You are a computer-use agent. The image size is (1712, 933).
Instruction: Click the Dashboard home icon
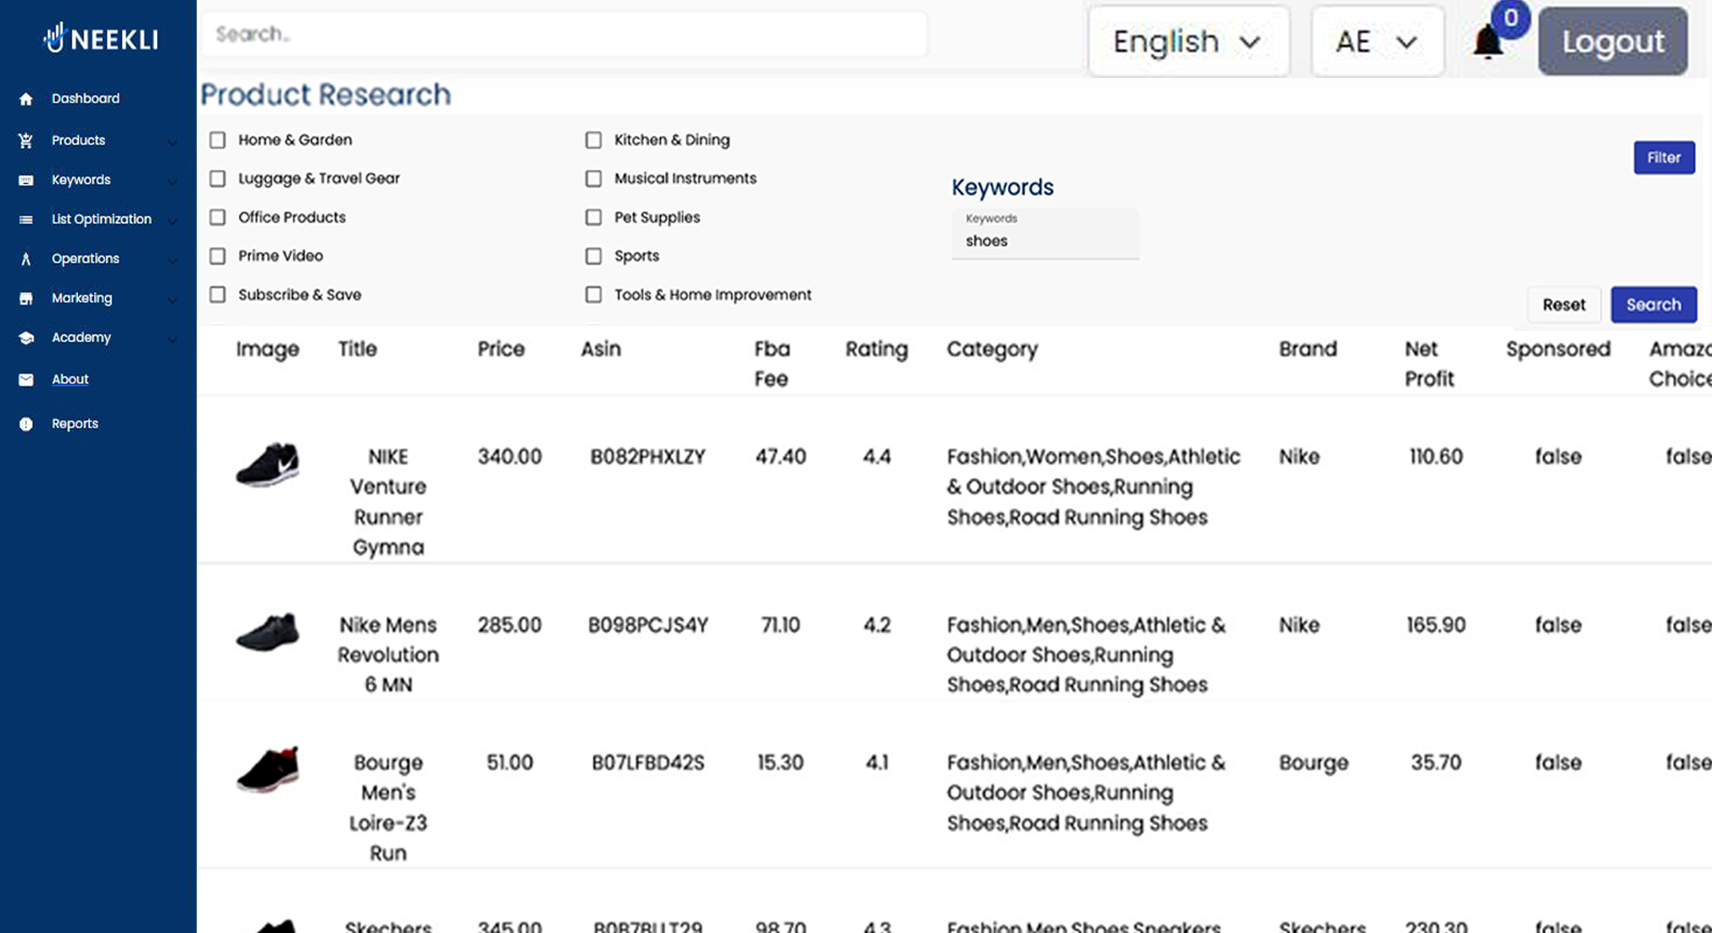(26, 99)
